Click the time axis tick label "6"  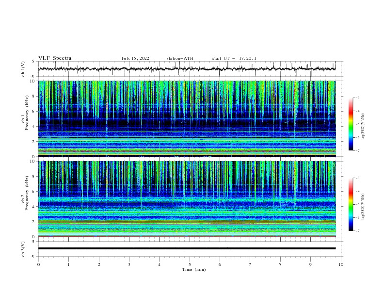(220, 264)
